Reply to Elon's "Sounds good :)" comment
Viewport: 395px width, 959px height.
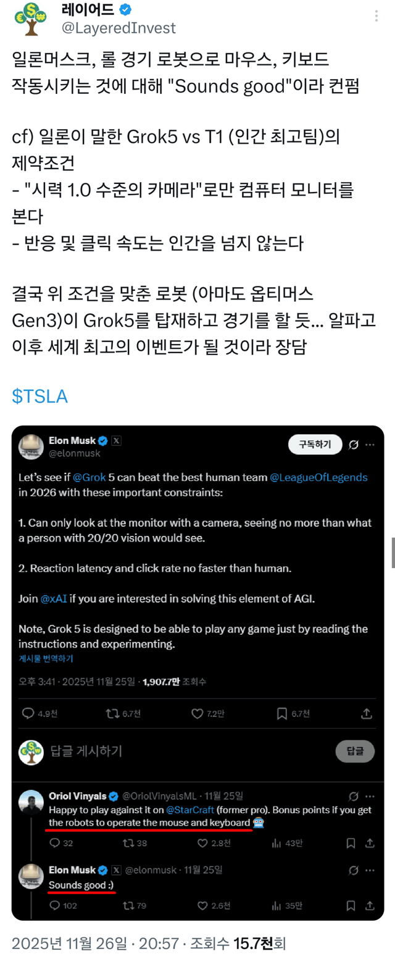[54, 906]
